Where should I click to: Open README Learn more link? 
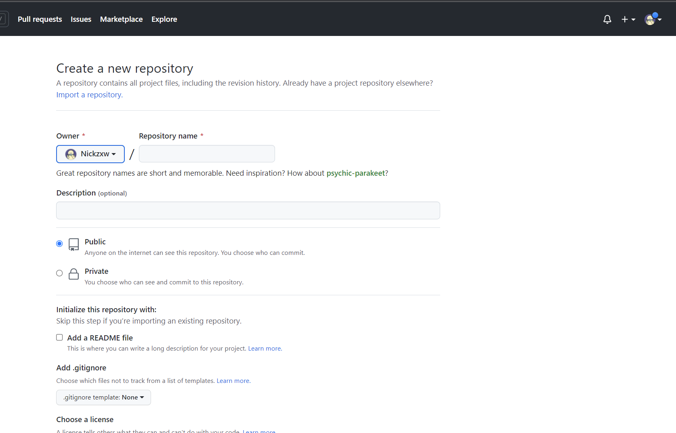265,348
